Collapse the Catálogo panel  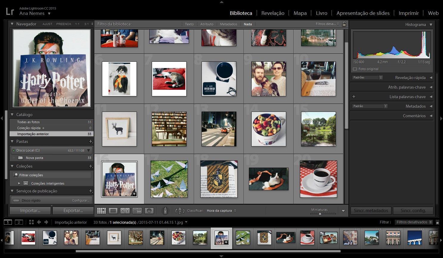click(12, 115)
